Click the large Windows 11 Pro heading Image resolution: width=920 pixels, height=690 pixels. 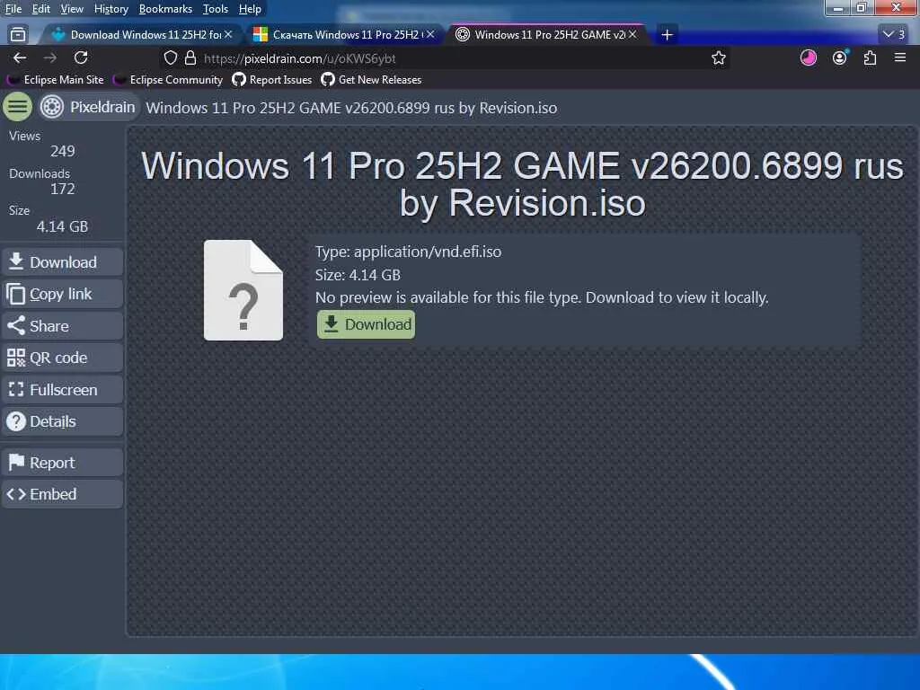click(522, 183)
